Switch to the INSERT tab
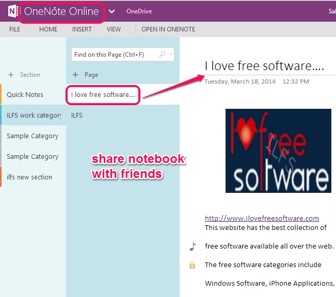336x297 pixels. click(x=82, y=29)
